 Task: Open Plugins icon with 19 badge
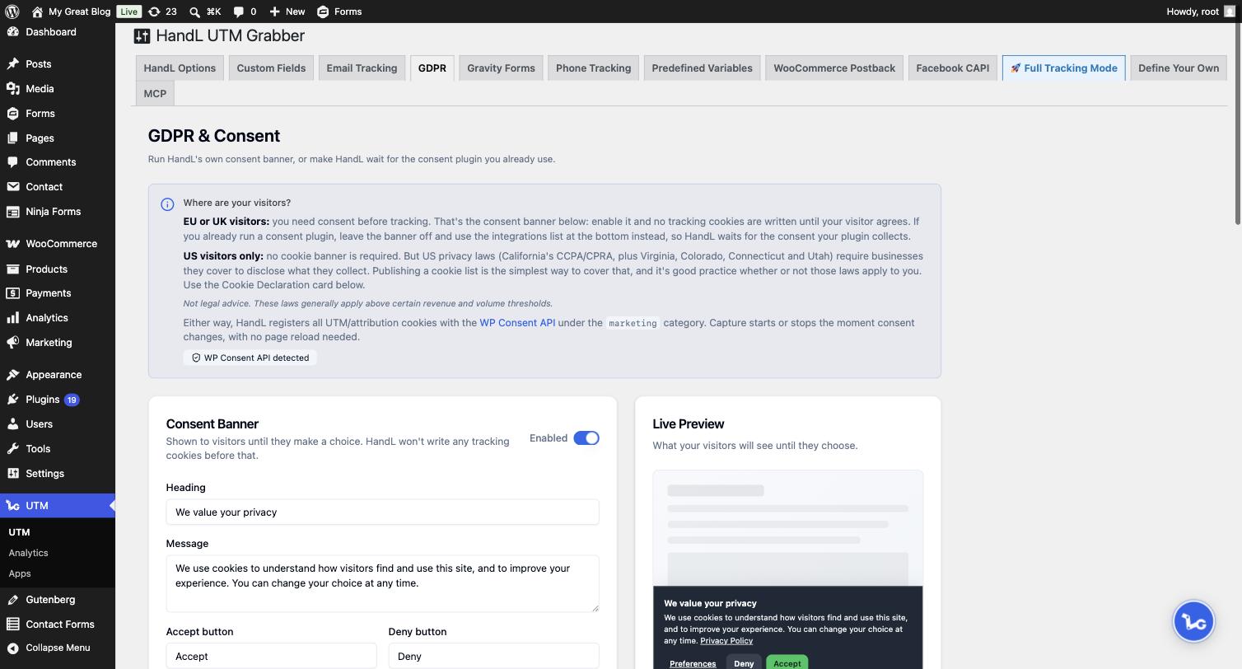click(12, 400)
